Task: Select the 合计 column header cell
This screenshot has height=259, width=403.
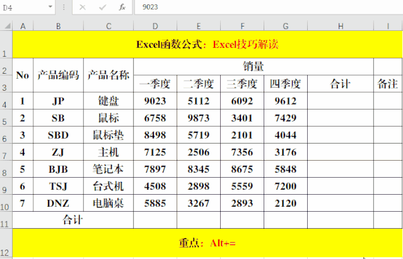Action: click(x=340, y=84)
